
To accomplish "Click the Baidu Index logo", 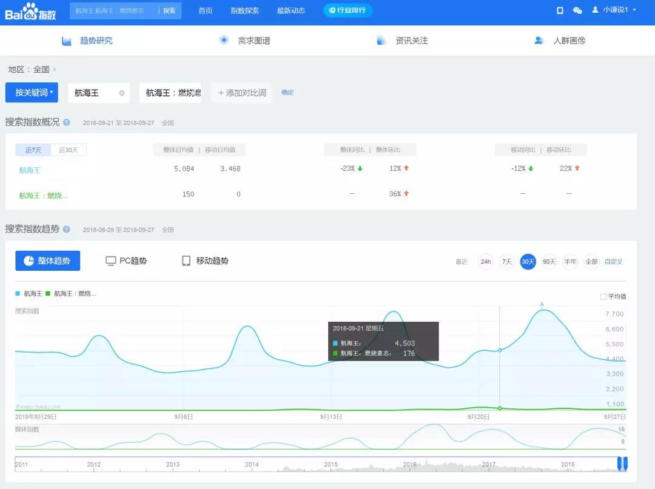I will point(30,11).
